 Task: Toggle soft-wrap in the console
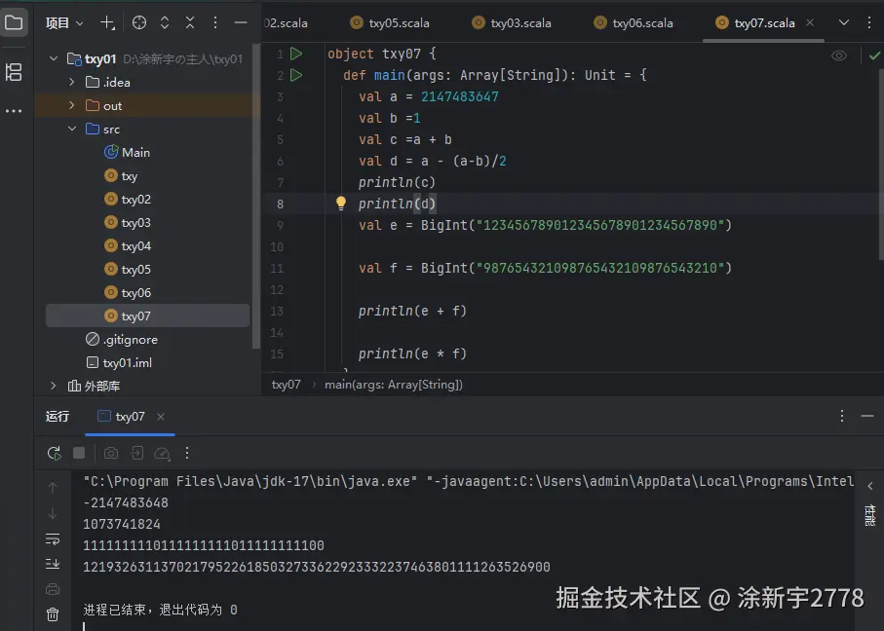pyautogui.click(x=53, y=539)
